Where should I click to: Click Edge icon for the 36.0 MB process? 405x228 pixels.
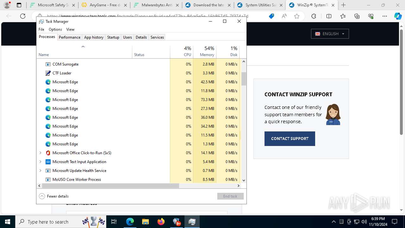tap(48, 117)
